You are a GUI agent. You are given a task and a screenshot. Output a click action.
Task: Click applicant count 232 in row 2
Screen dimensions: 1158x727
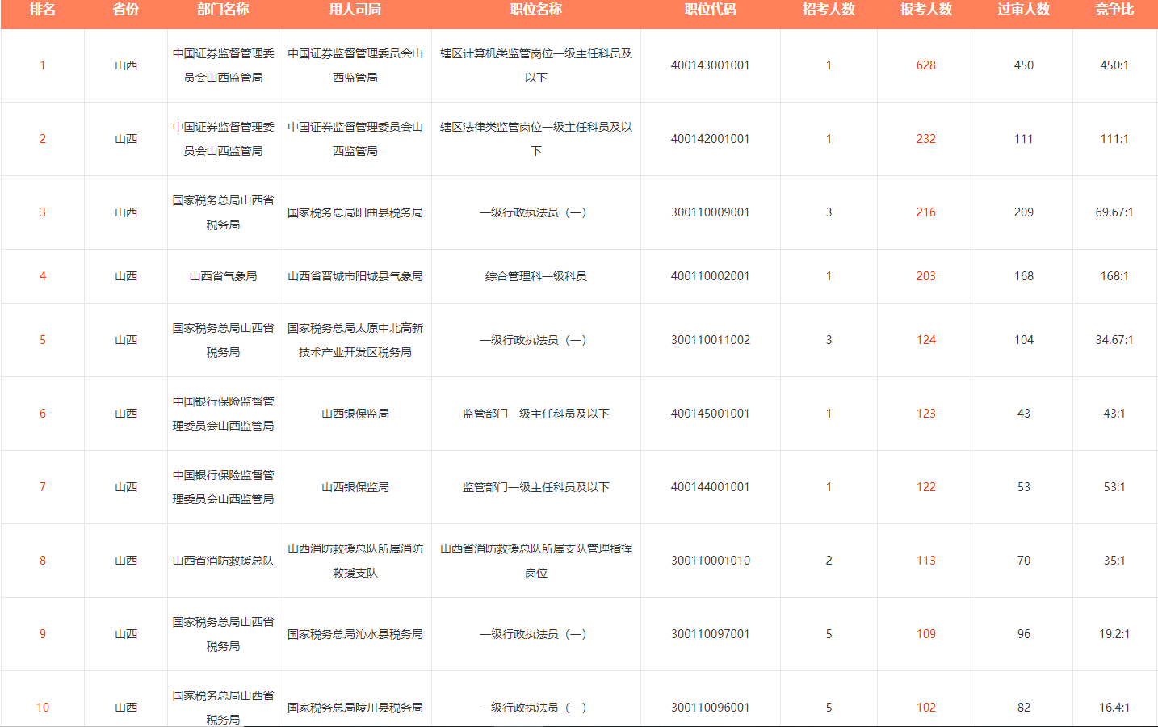(x=926, y=139)
